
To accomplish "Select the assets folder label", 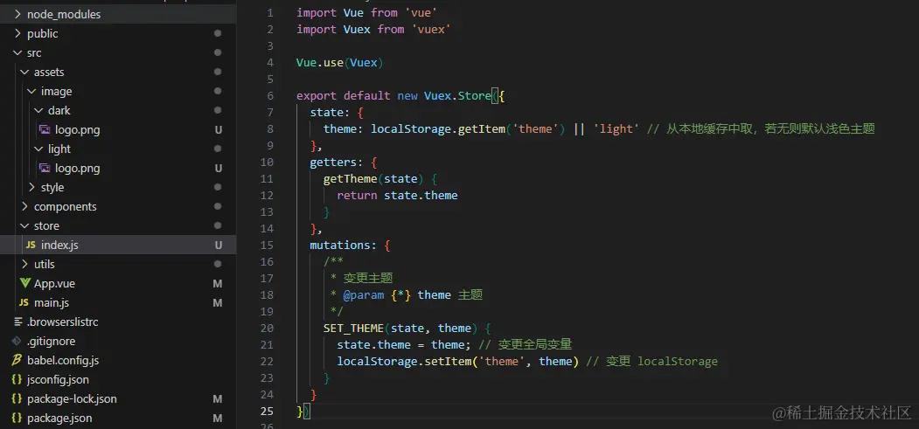I will [x=49, y=73].
